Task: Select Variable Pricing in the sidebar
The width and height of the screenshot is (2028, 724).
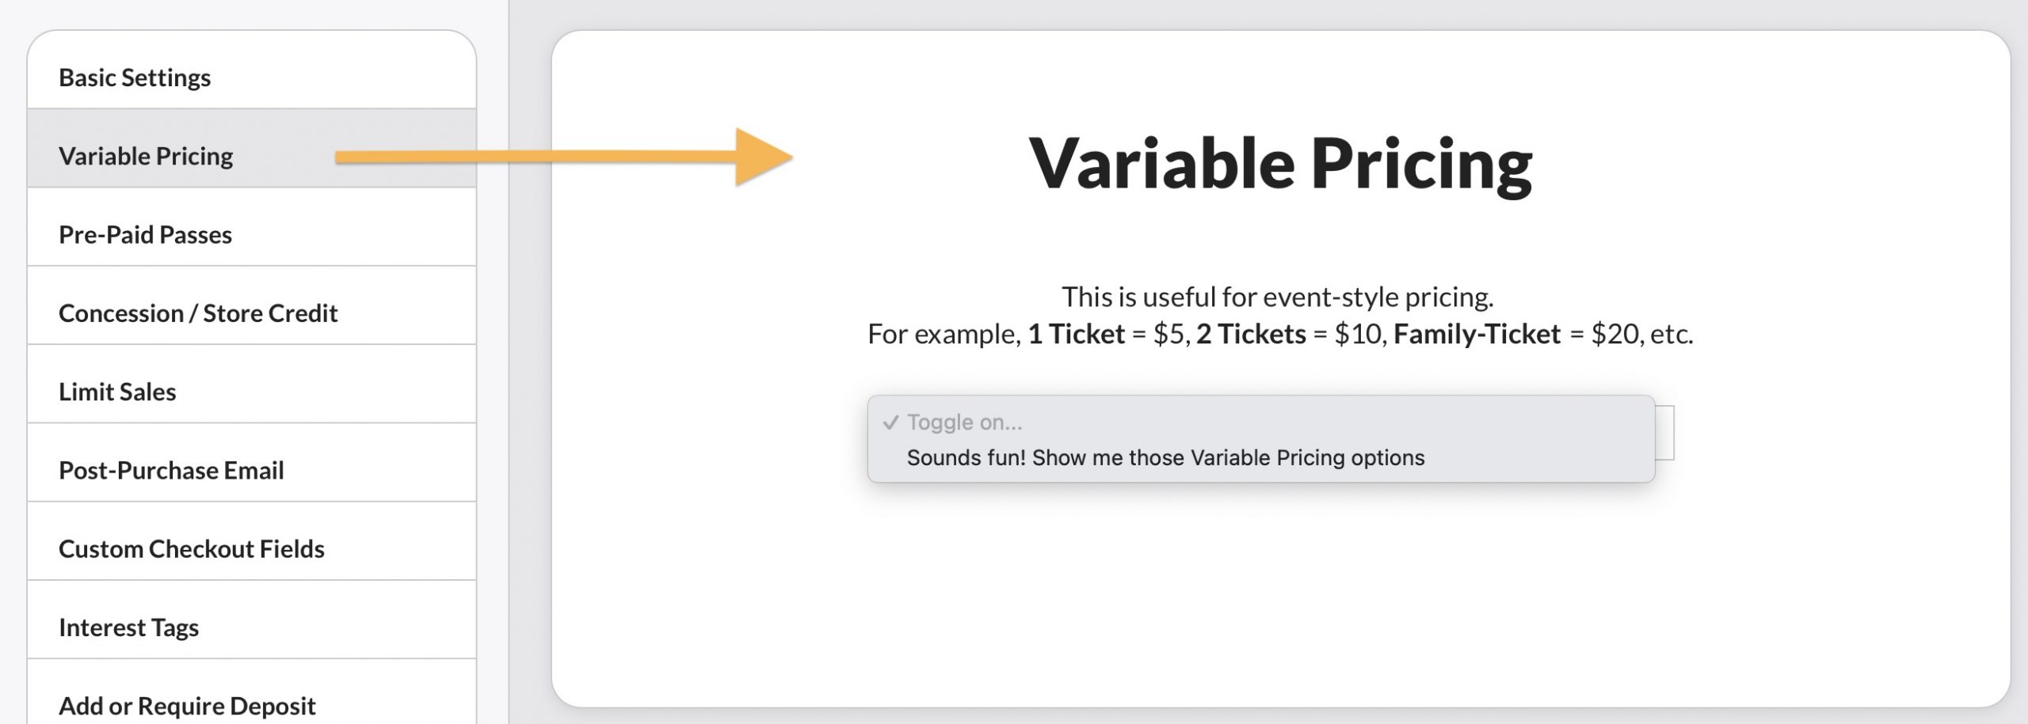Action: pyautogui.click(x=146, y=156)
